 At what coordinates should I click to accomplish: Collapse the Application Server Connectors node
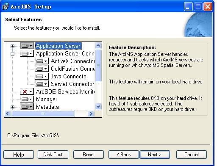coord(12,54)
